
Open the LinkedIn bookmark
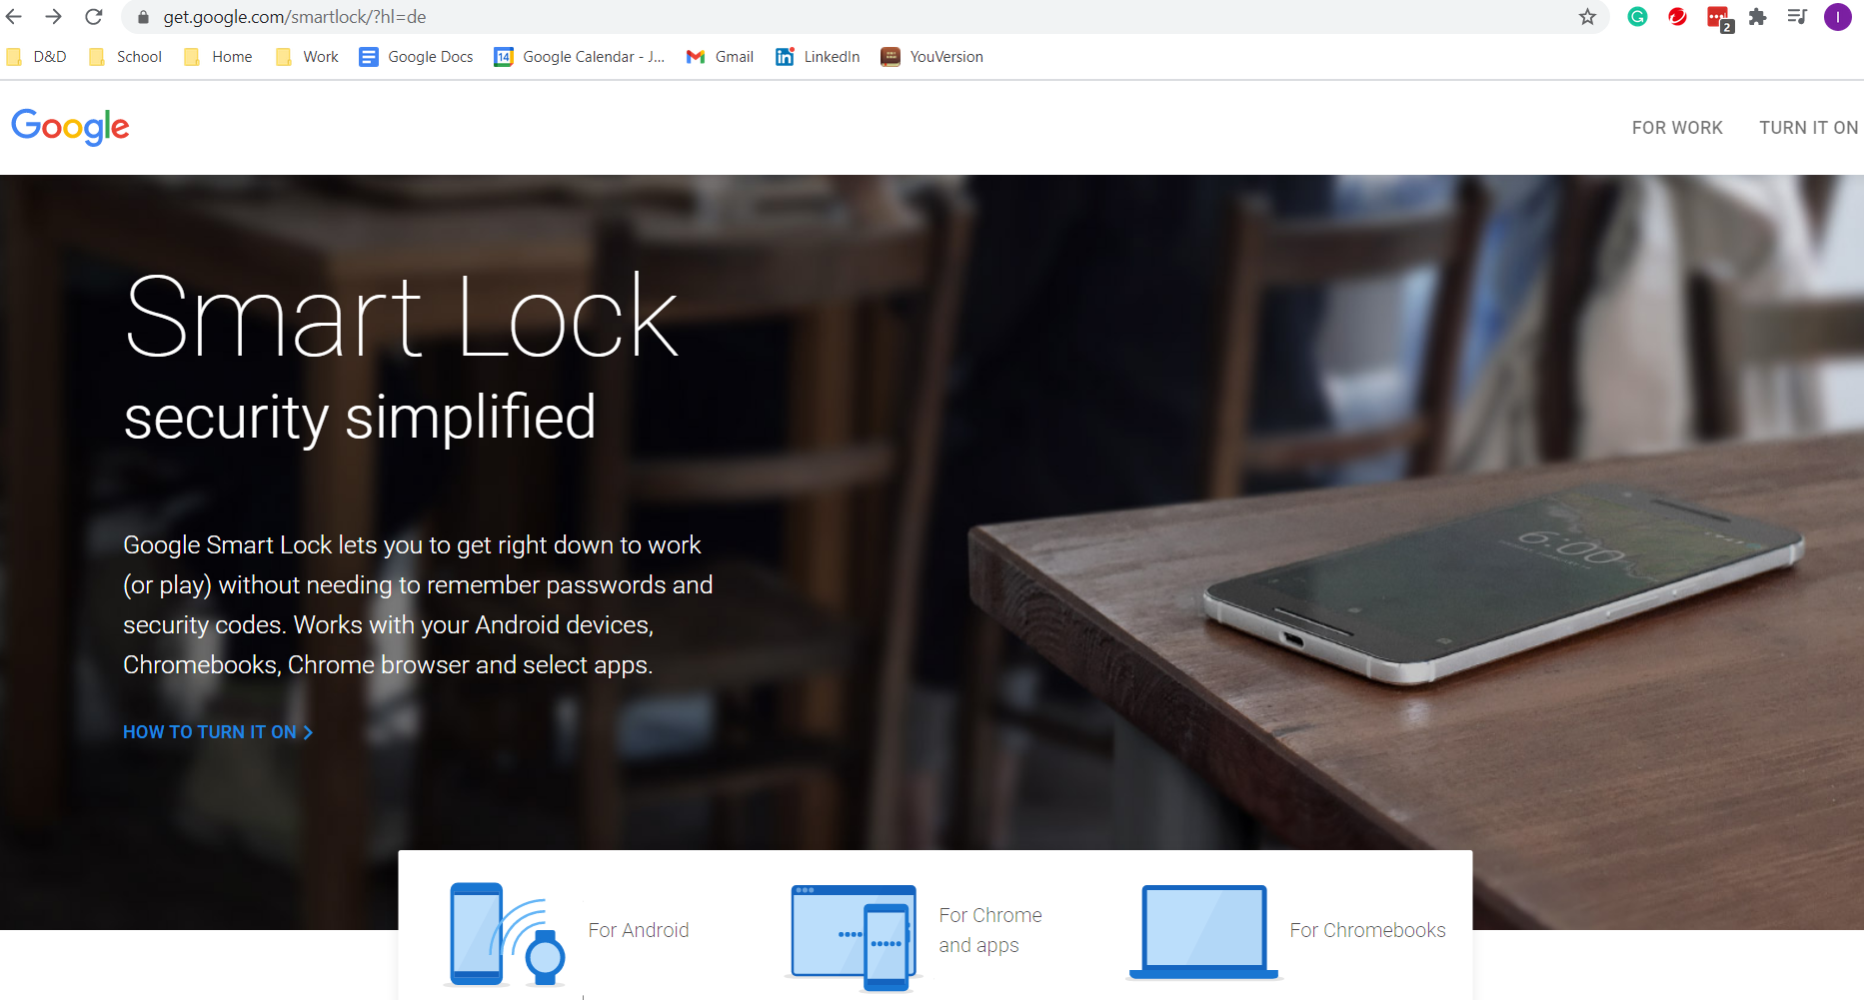(x=818, y=57)
